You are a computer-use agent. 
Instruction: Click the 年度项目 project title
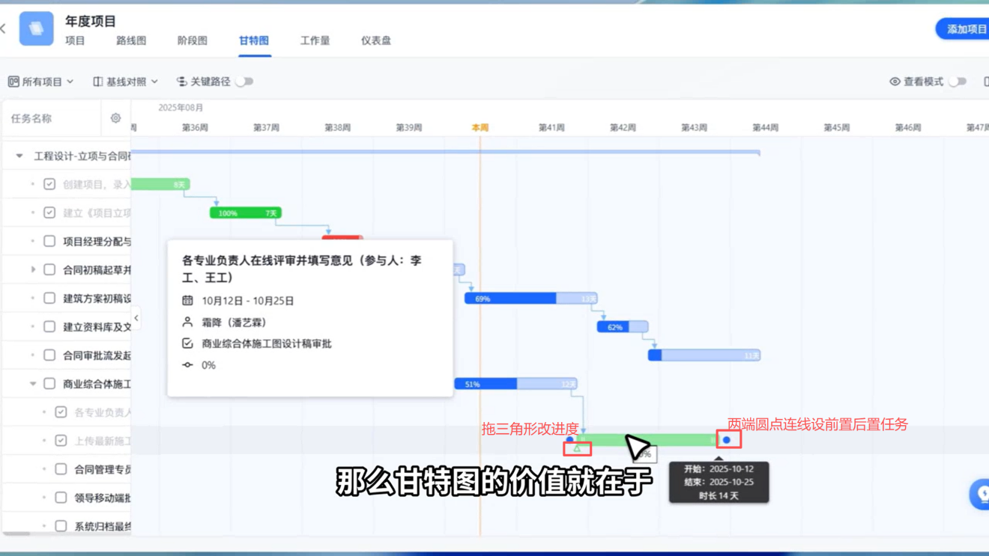[91, 21]
